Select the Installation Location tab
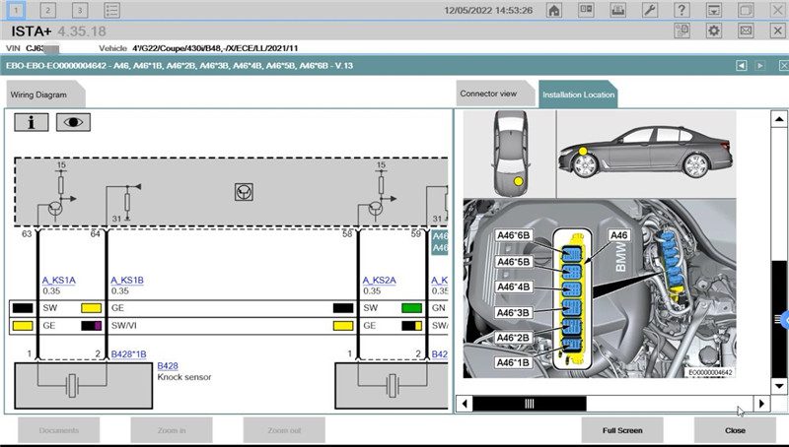This screenshot has height=447, width=789. pyautogui.click(x=578, y=95)
